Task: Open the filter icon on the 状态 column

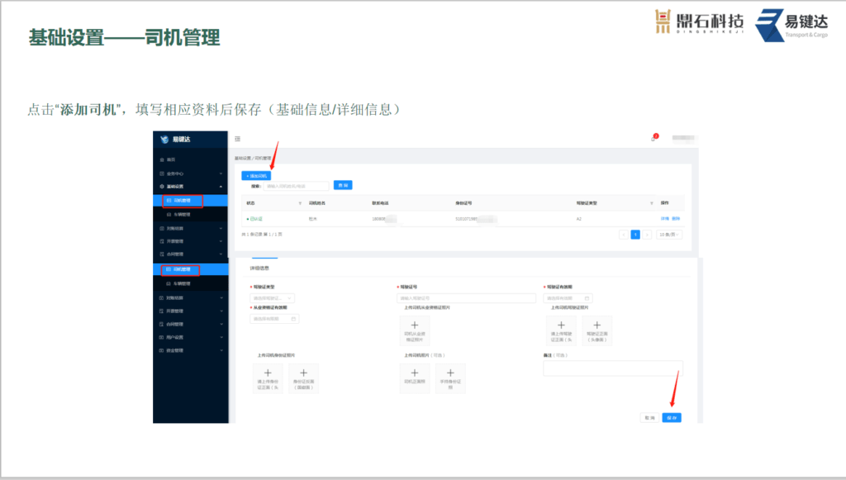Action: pos(300,203)
